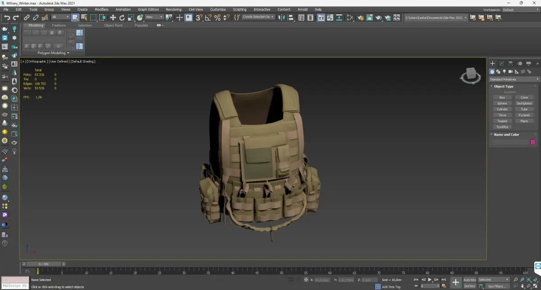Open the Select by Name list icon

(84, 18)
